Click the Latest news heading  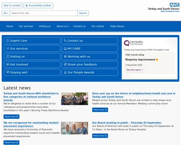tap(17, 88)
